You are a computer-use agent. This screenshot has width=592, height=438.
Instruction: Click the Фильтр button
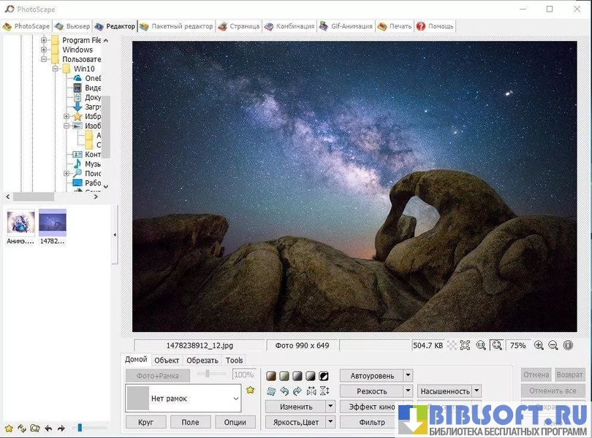(x=372, y=422)
